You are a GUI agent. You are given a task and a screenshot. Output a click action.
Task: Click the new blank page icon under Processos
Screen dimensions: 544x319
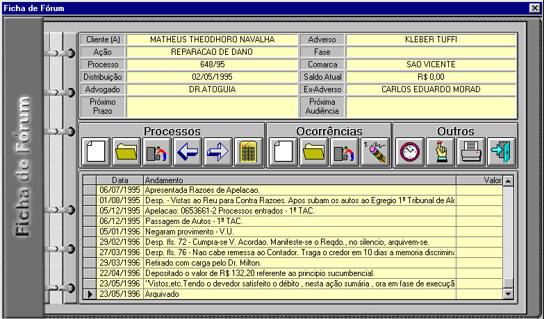click(x=96, y=152)
